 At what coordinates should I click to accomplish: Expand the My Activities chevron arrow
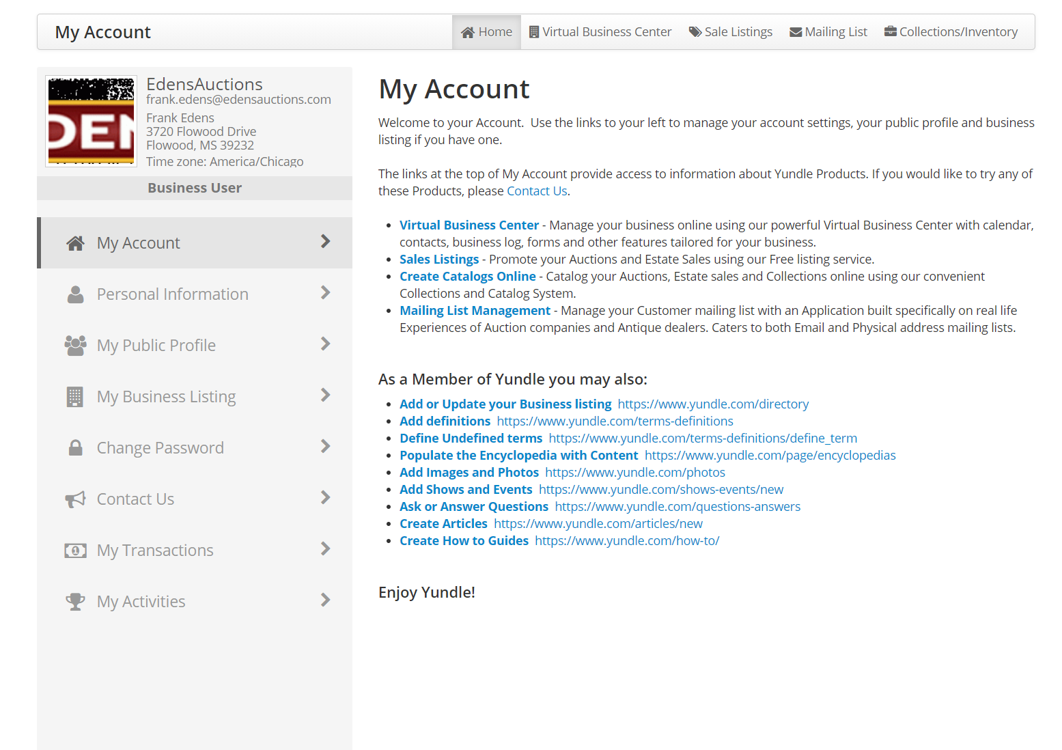[325, 600]
